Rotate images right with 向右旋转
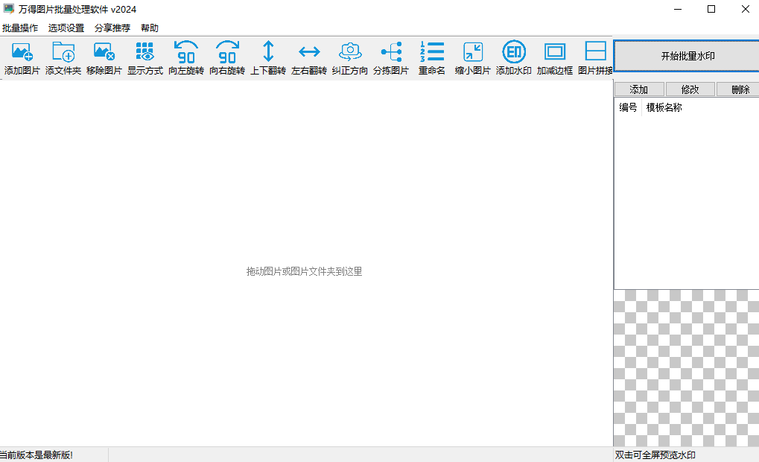 227,58
